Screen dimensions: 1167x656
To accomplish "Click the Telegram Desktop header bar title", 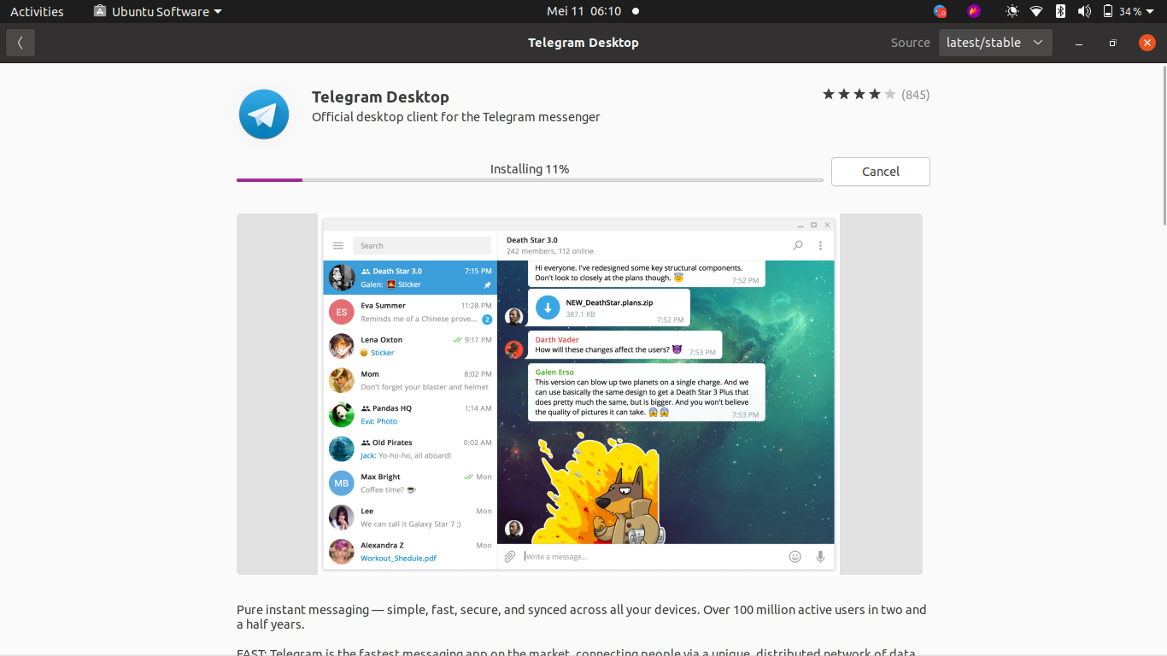I will tap(583, 43).
